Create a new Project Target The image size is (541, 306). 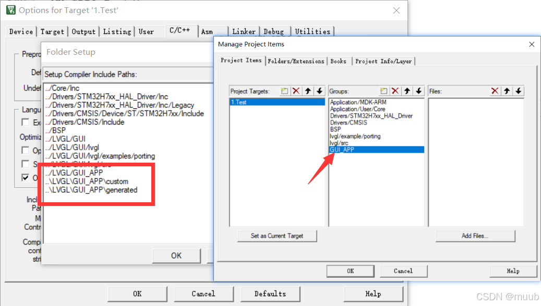(x=285, y=91)
